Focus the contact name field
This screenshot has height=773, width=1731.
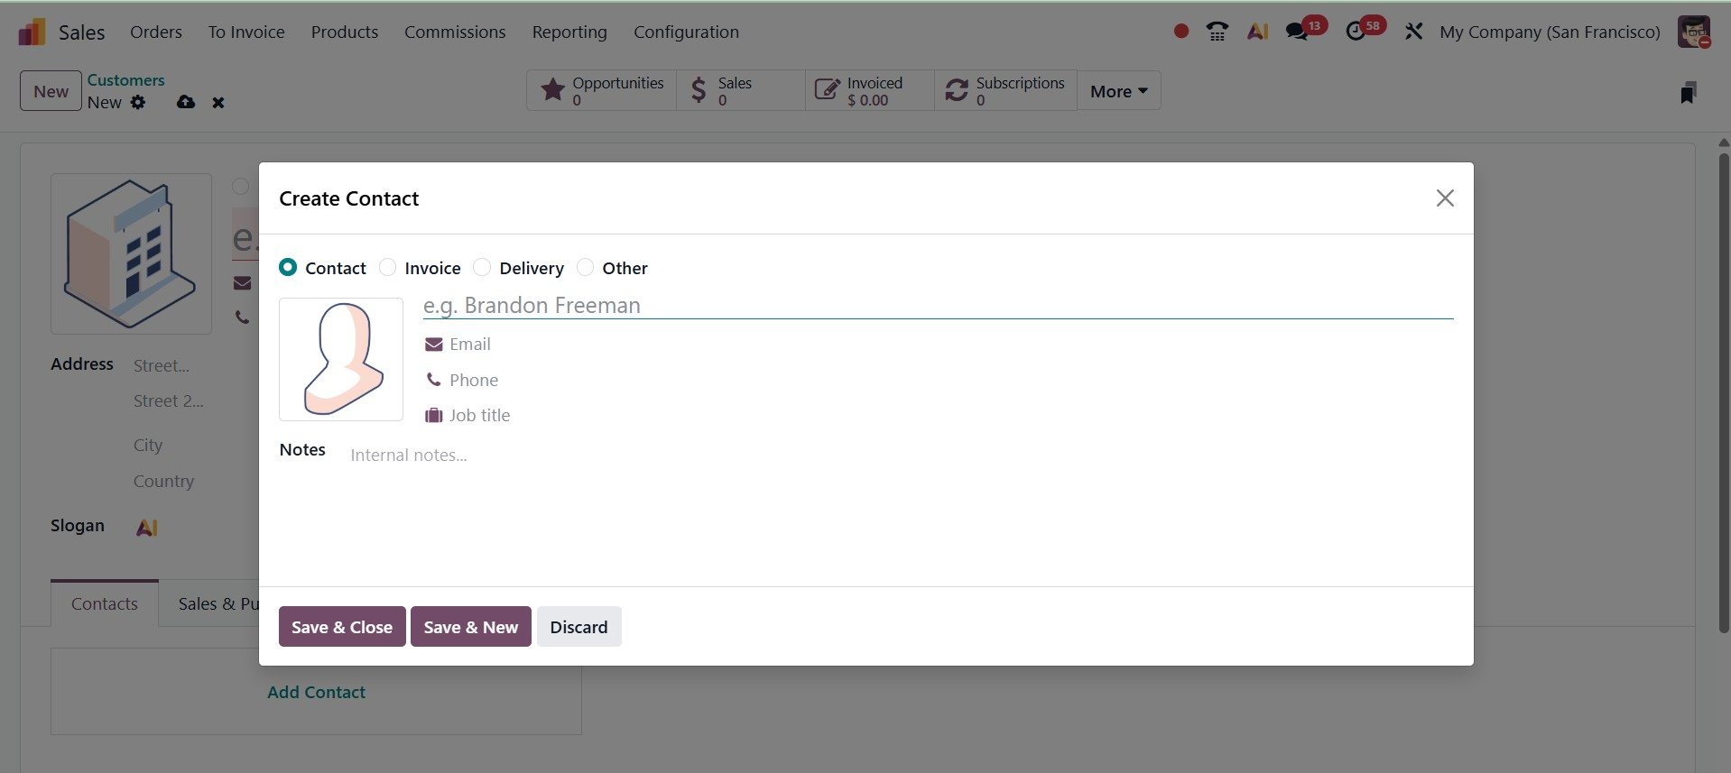938,306
